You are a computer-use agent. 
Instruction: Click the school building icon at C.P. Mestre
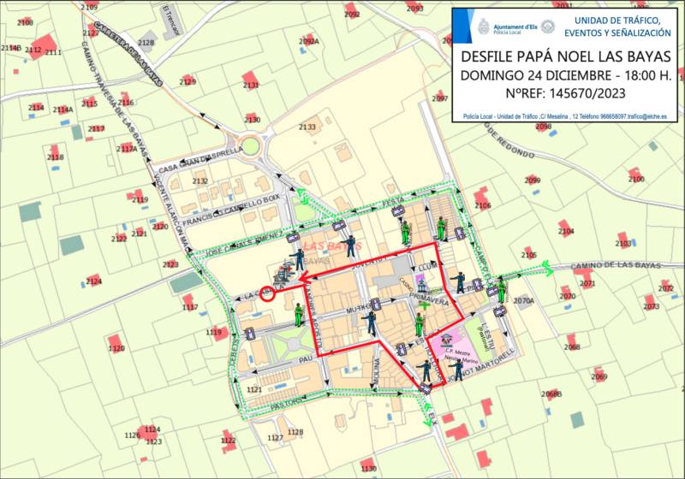point(446,340)
